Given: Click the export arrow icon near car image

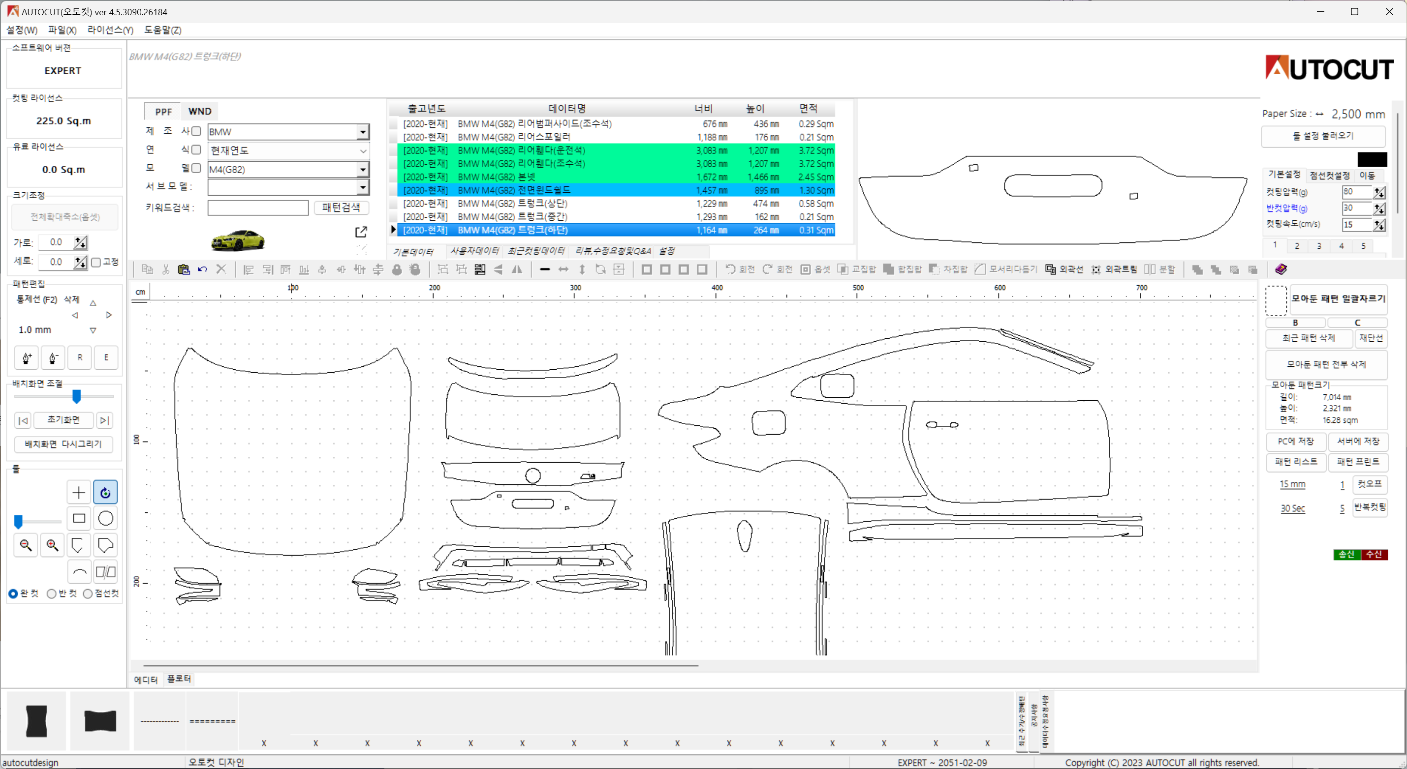Looking at the screenshot, I should [x=361, y=232].
